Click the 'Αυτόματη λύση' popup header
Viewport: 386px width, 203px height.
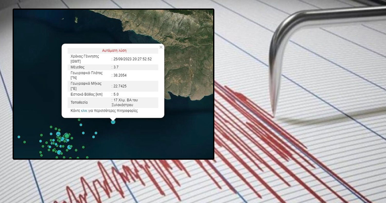point(114,50)
